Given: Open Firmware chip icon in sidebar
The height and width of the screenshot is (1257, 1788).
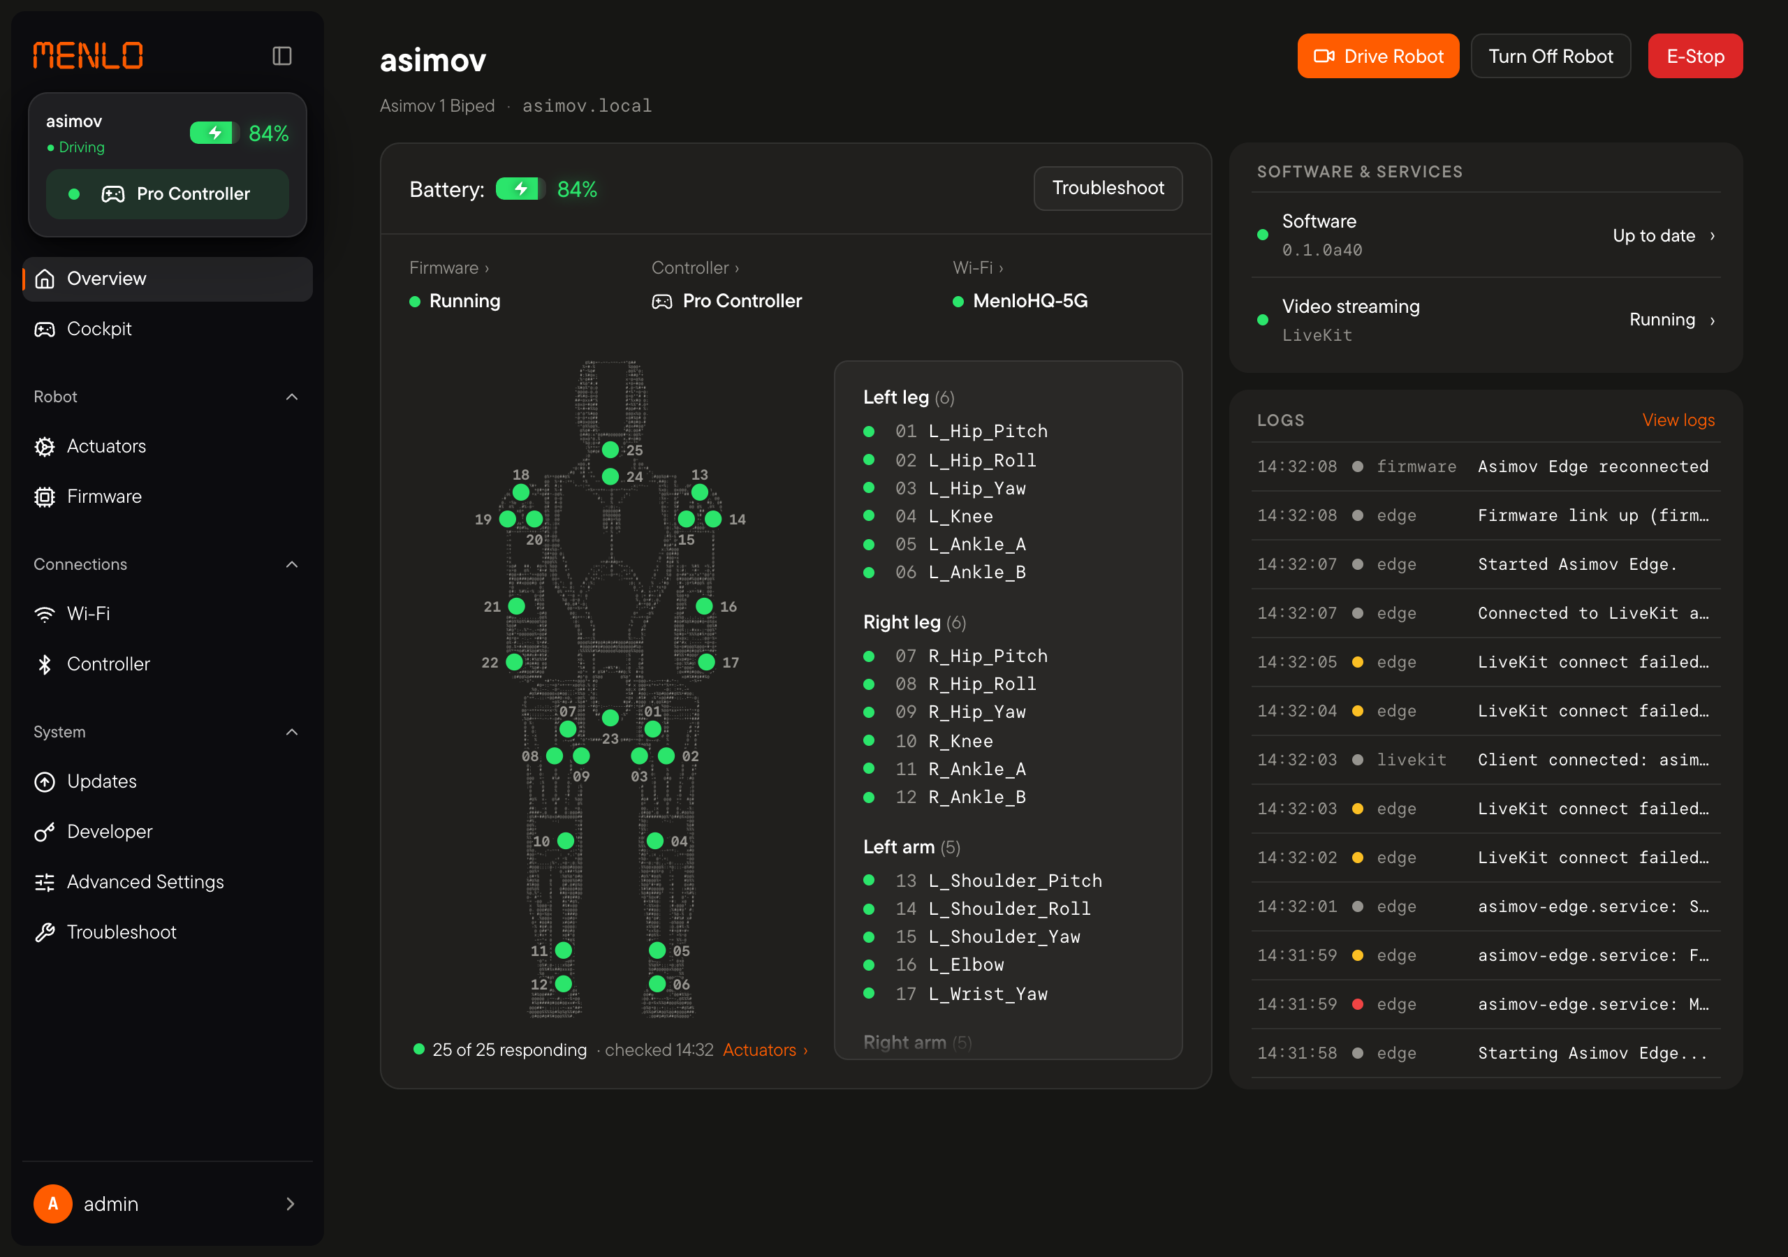Looking at the screenshot, I should (x=45, y=497).
